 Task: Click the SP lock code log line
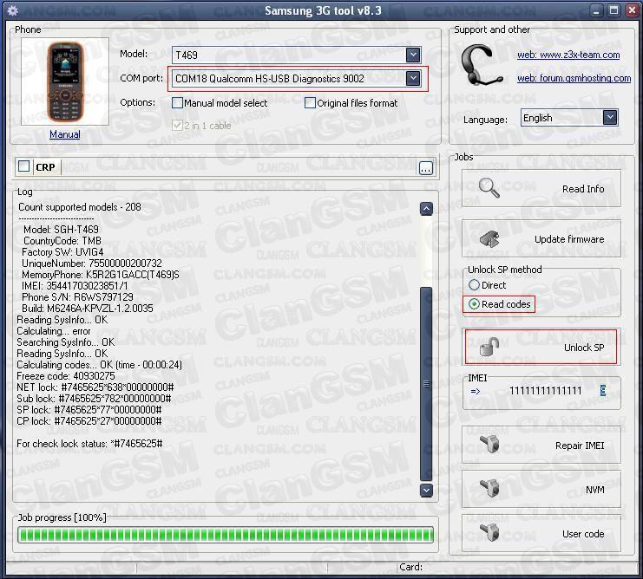tap(89, 410)
